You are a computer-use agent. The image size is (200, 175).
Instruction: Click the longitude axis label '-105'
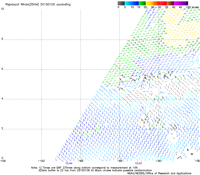(3, 161)
